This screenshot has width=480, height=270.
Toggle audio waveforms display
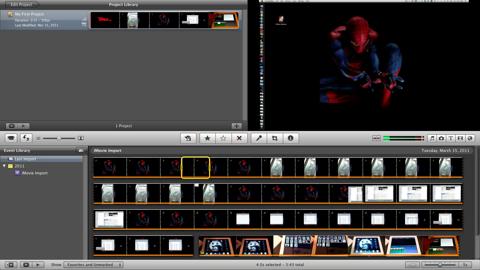(413, 265)
